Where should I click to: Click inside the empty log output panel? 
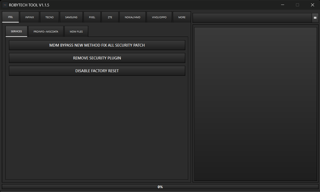[x=255, y=104]
